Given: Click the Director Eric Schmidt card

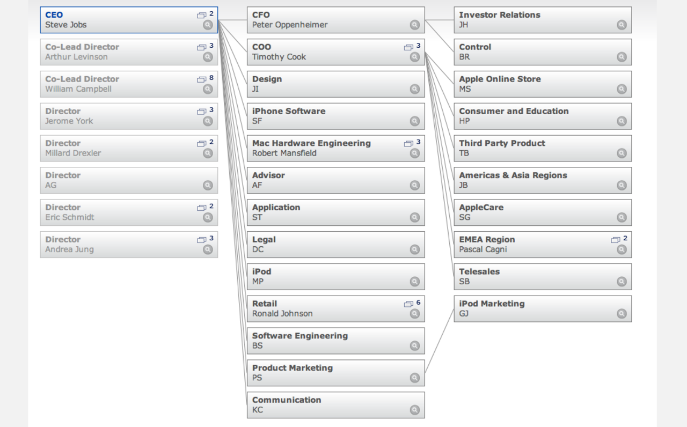Looking at the screenshot, I should [x=118, y=212].
